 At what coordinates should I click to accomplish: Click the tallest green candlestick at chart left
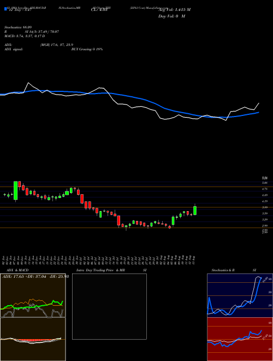(x=16, y=190)
